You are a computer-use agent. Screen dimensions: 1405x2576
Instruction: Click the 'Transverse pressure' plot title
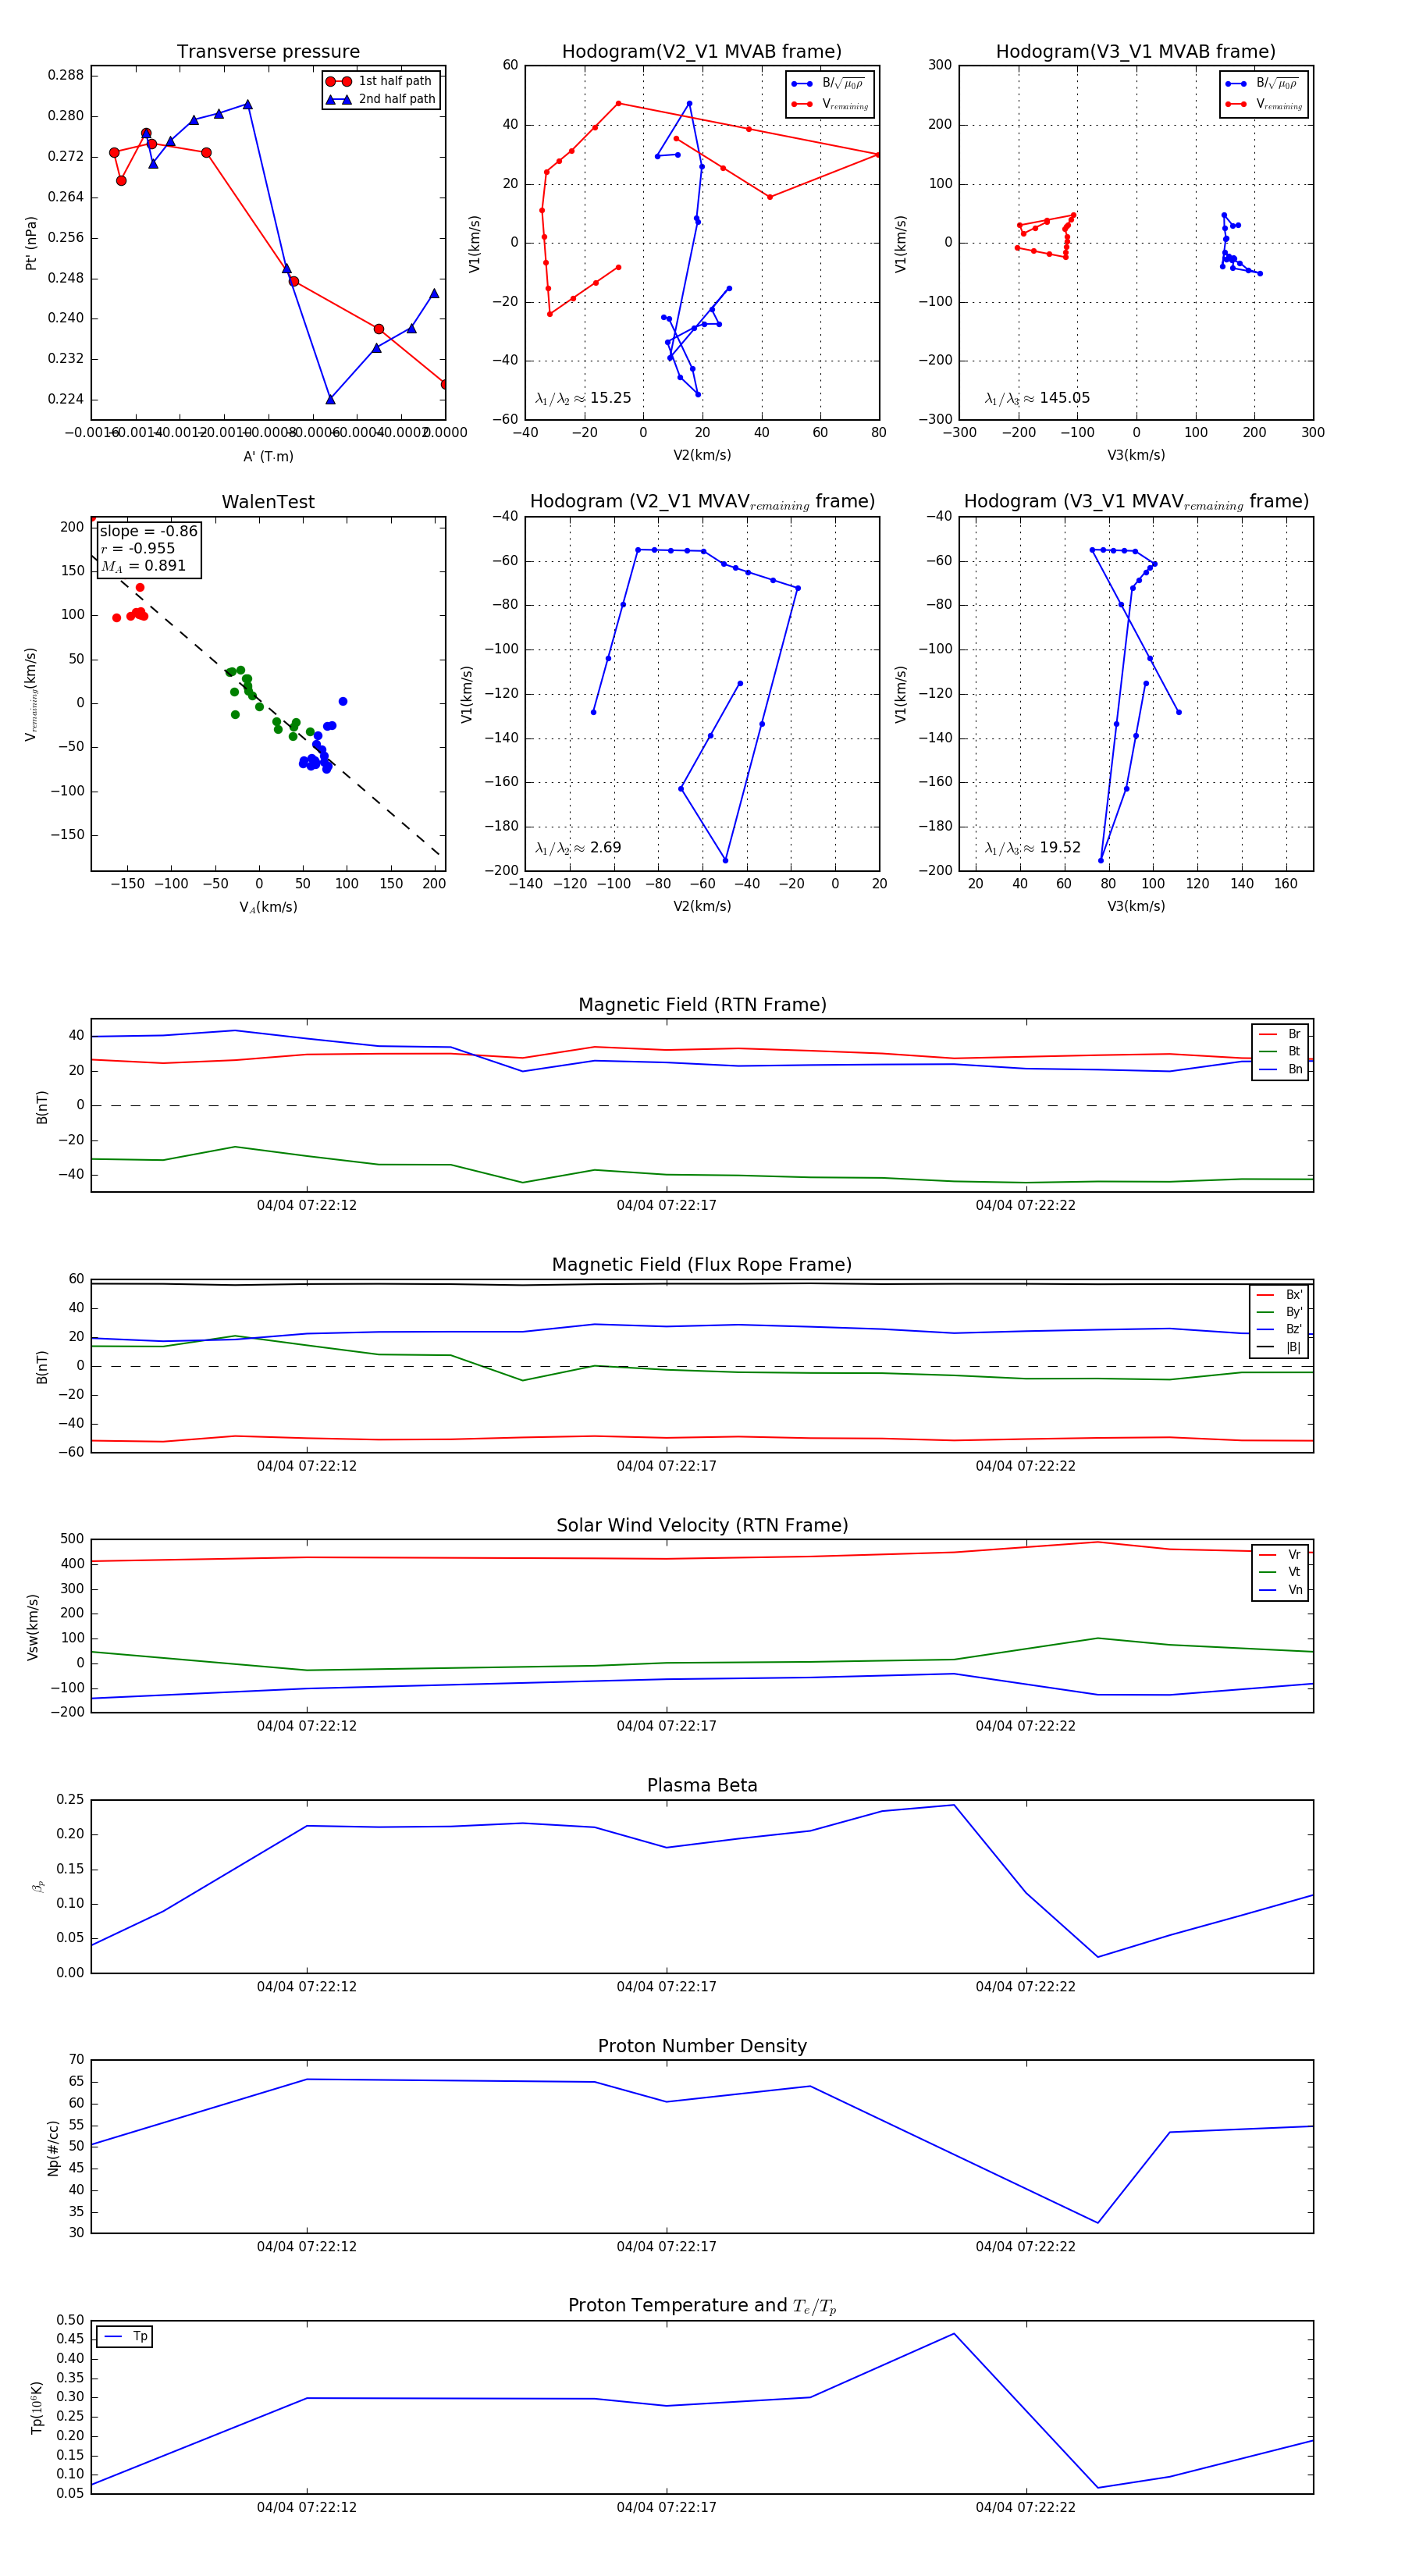[x=268, y=52]
